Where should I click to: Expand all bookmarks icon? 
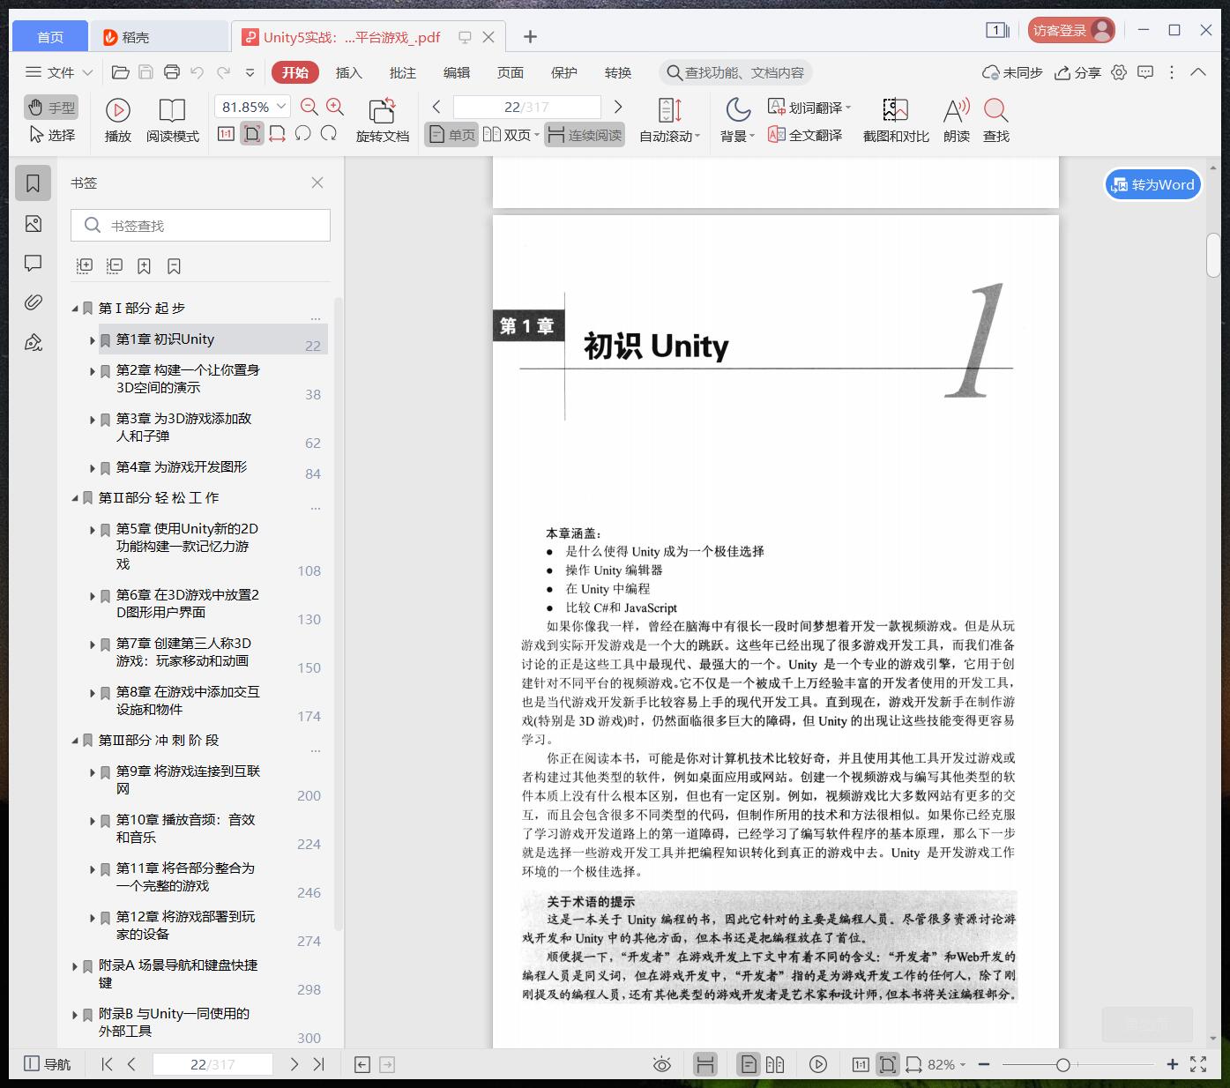(85, 265)
